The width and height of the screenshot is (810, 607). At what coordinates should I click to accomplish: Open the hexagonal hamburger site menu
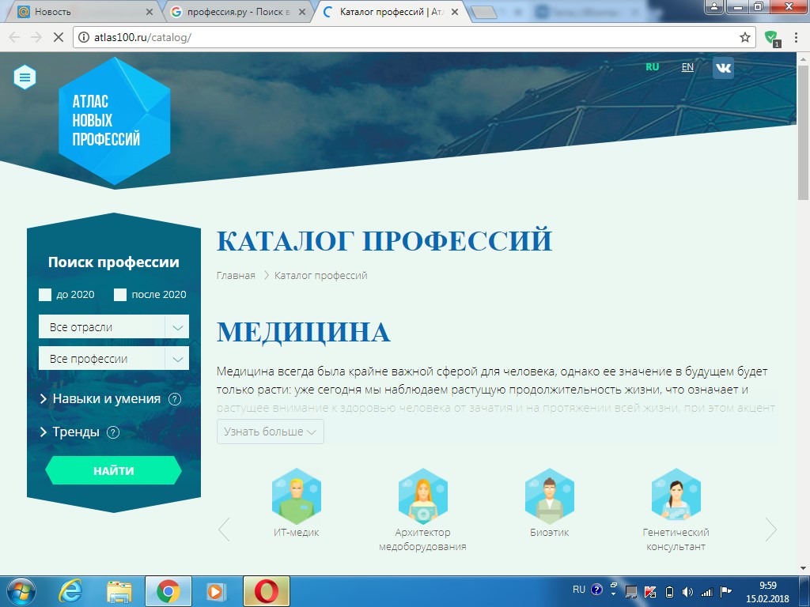click(25, 77)
